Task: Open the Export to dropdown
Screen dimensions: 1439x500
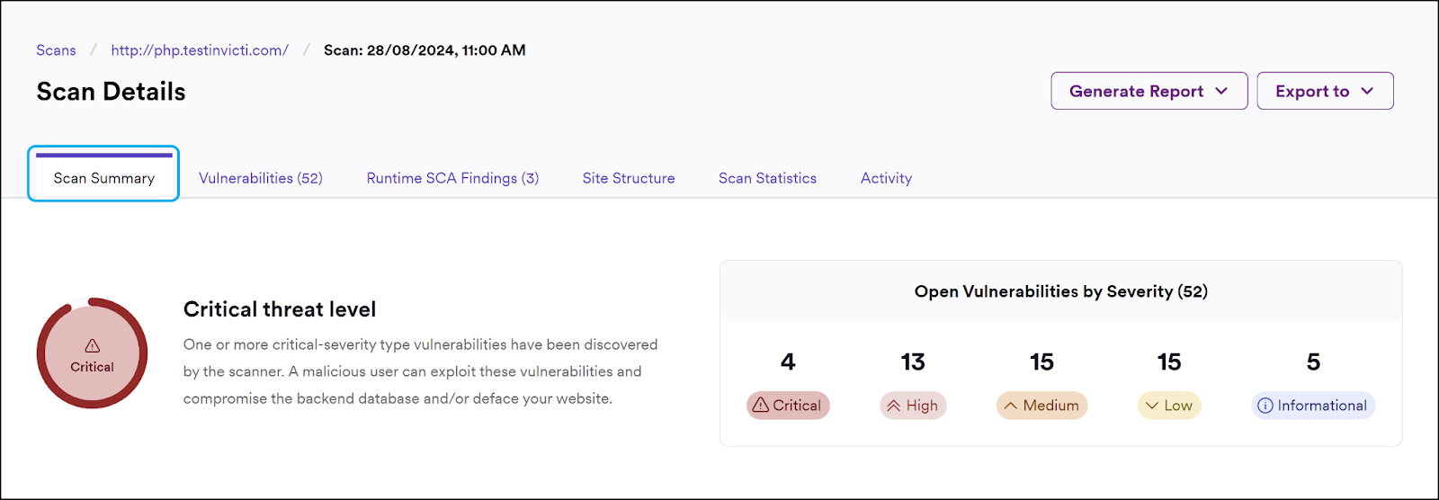Action: (x=1325, y=91)
